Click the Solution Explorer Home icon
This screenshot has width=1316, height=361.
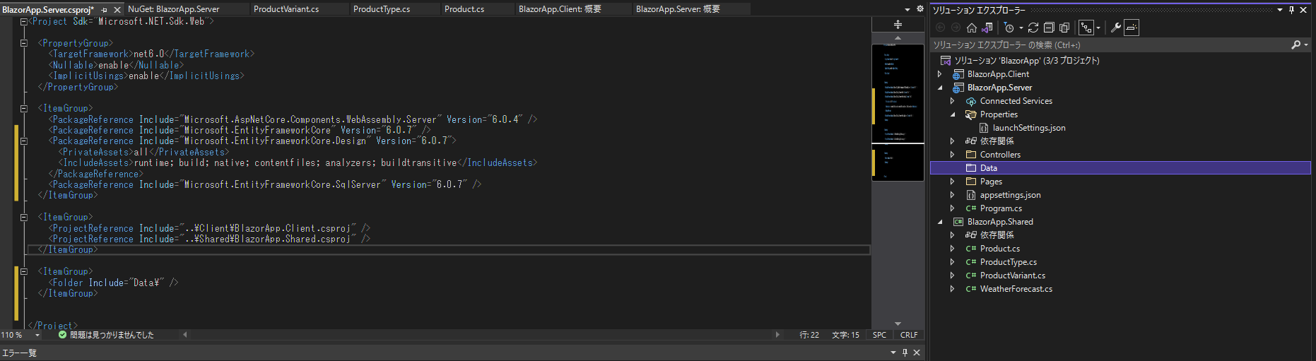point(972,28)
